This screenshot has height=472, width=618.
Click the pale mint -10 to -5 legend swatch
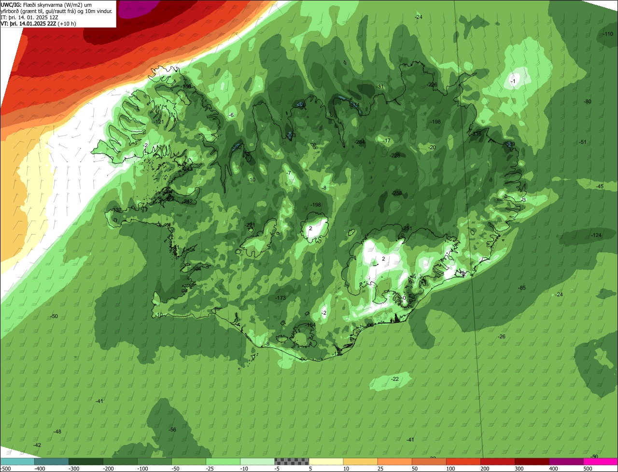tap(257, 461)
